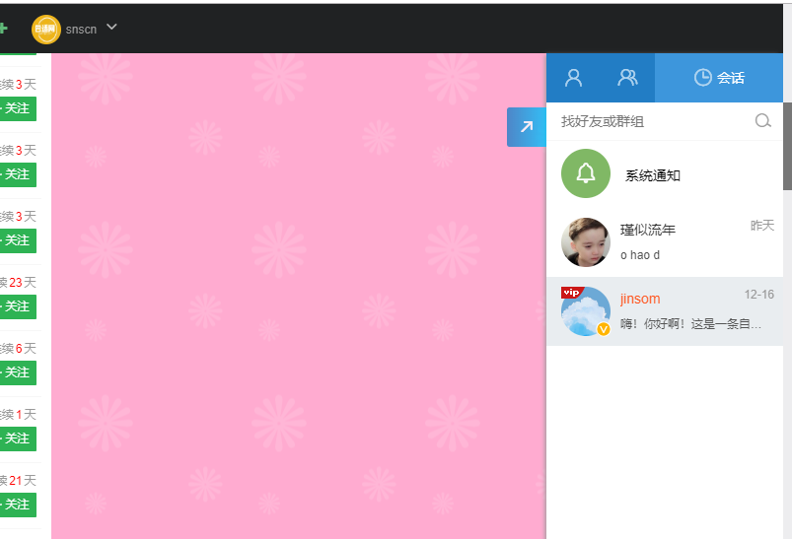Click the green bell notification icon

tap(585, 174)
